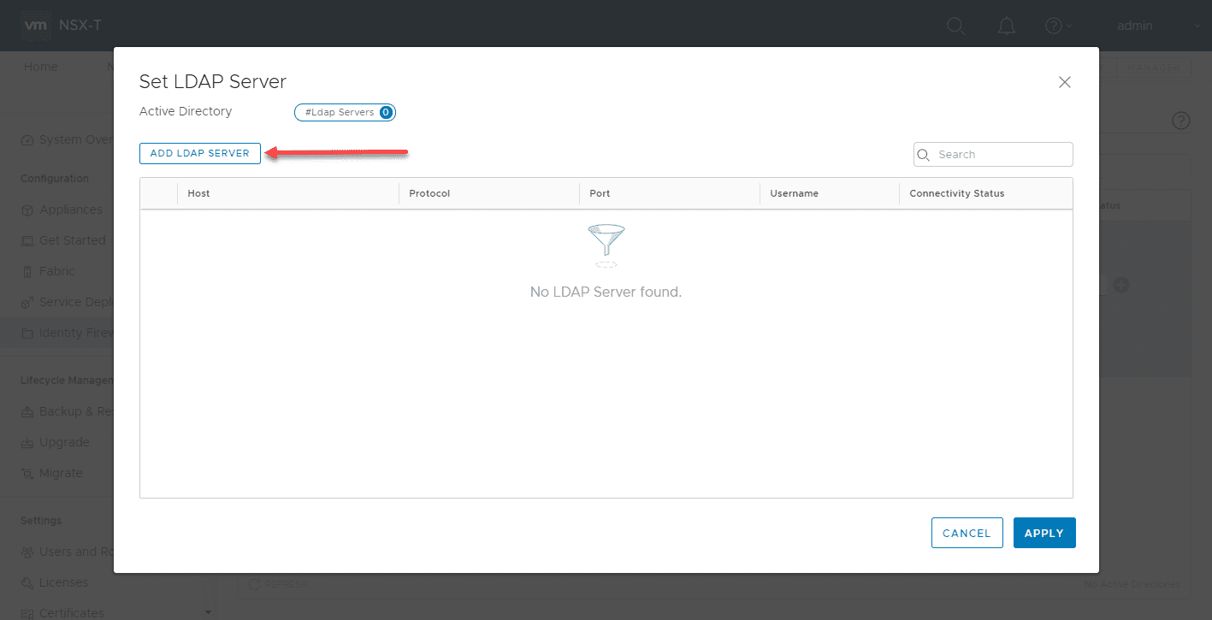Open search using the magnifier icon
Screen dimensions: 1212x620
[955, 26]
